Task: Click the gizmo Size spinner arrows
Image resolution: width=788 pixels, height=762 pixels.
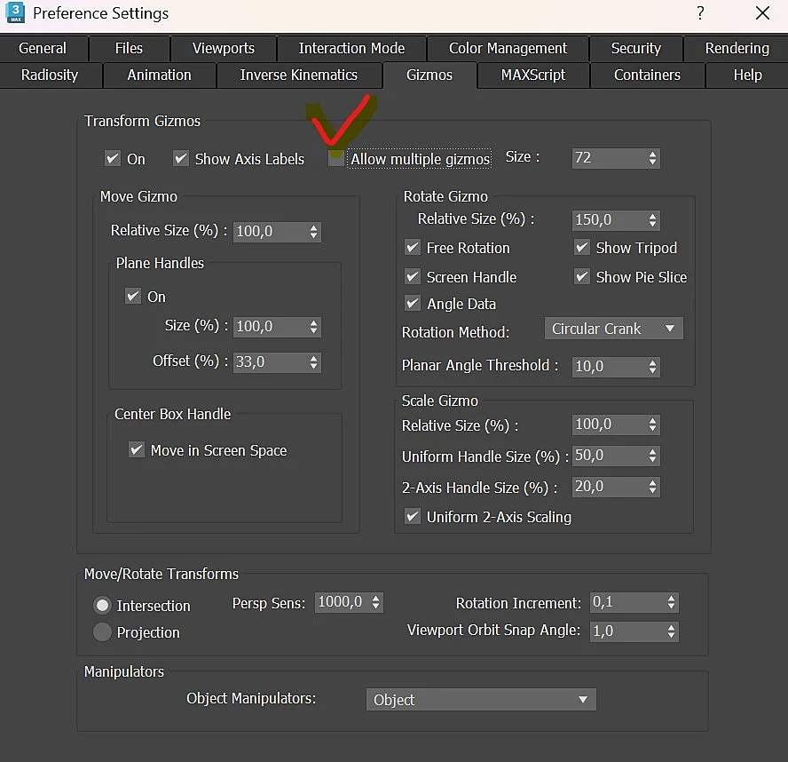Action: pos(652,158)
